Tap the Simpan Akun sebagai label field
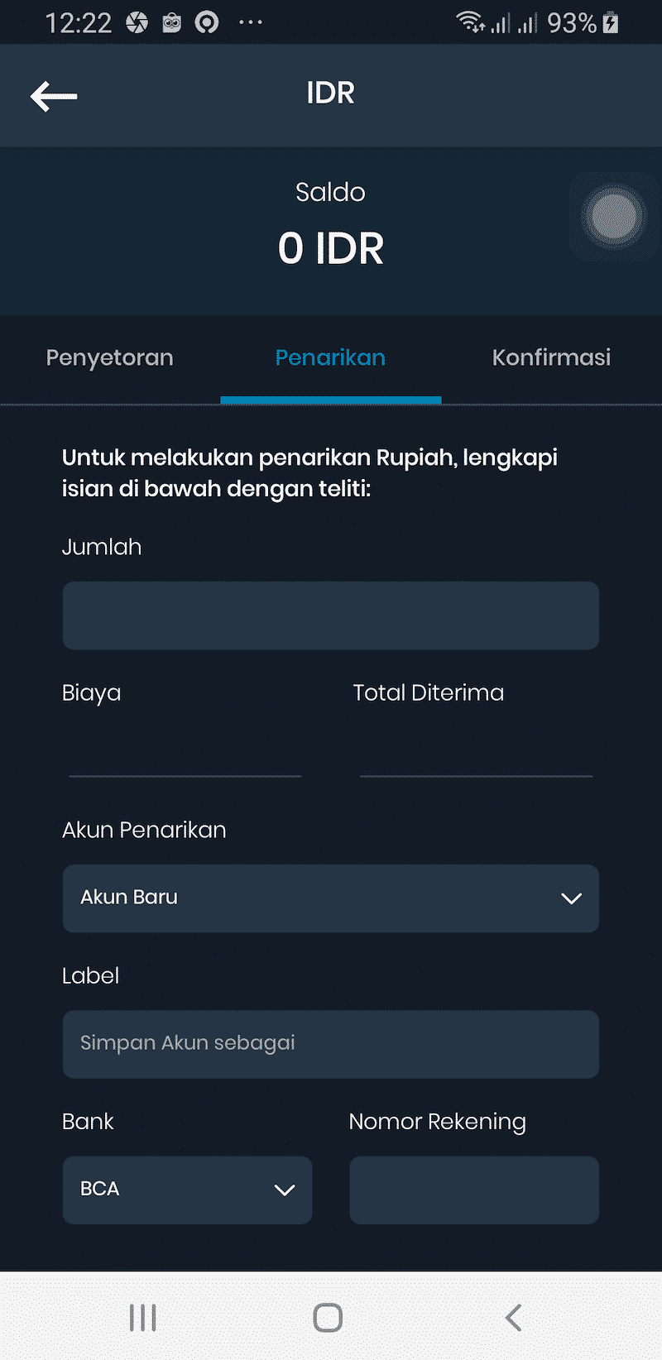The image size is (662, 1360). [x=331, y=1044]
